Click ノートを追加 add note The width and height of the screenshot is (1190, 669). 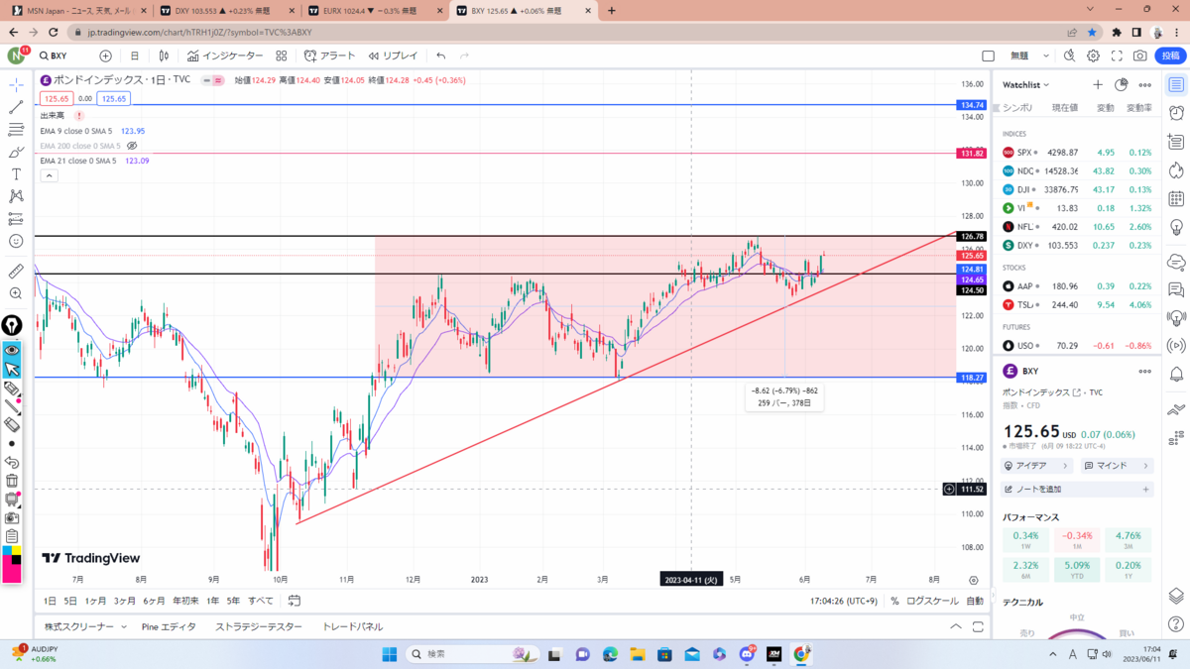1077,490
